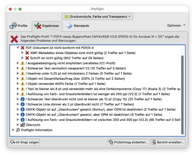Open the Standards tab

tap(77, 26)
